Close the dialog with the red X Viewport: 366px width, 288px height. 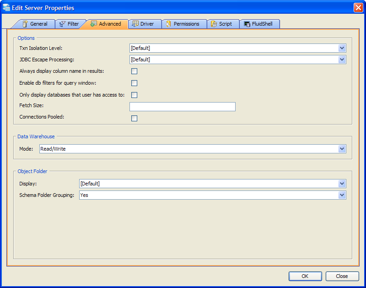tap(358, 7)
